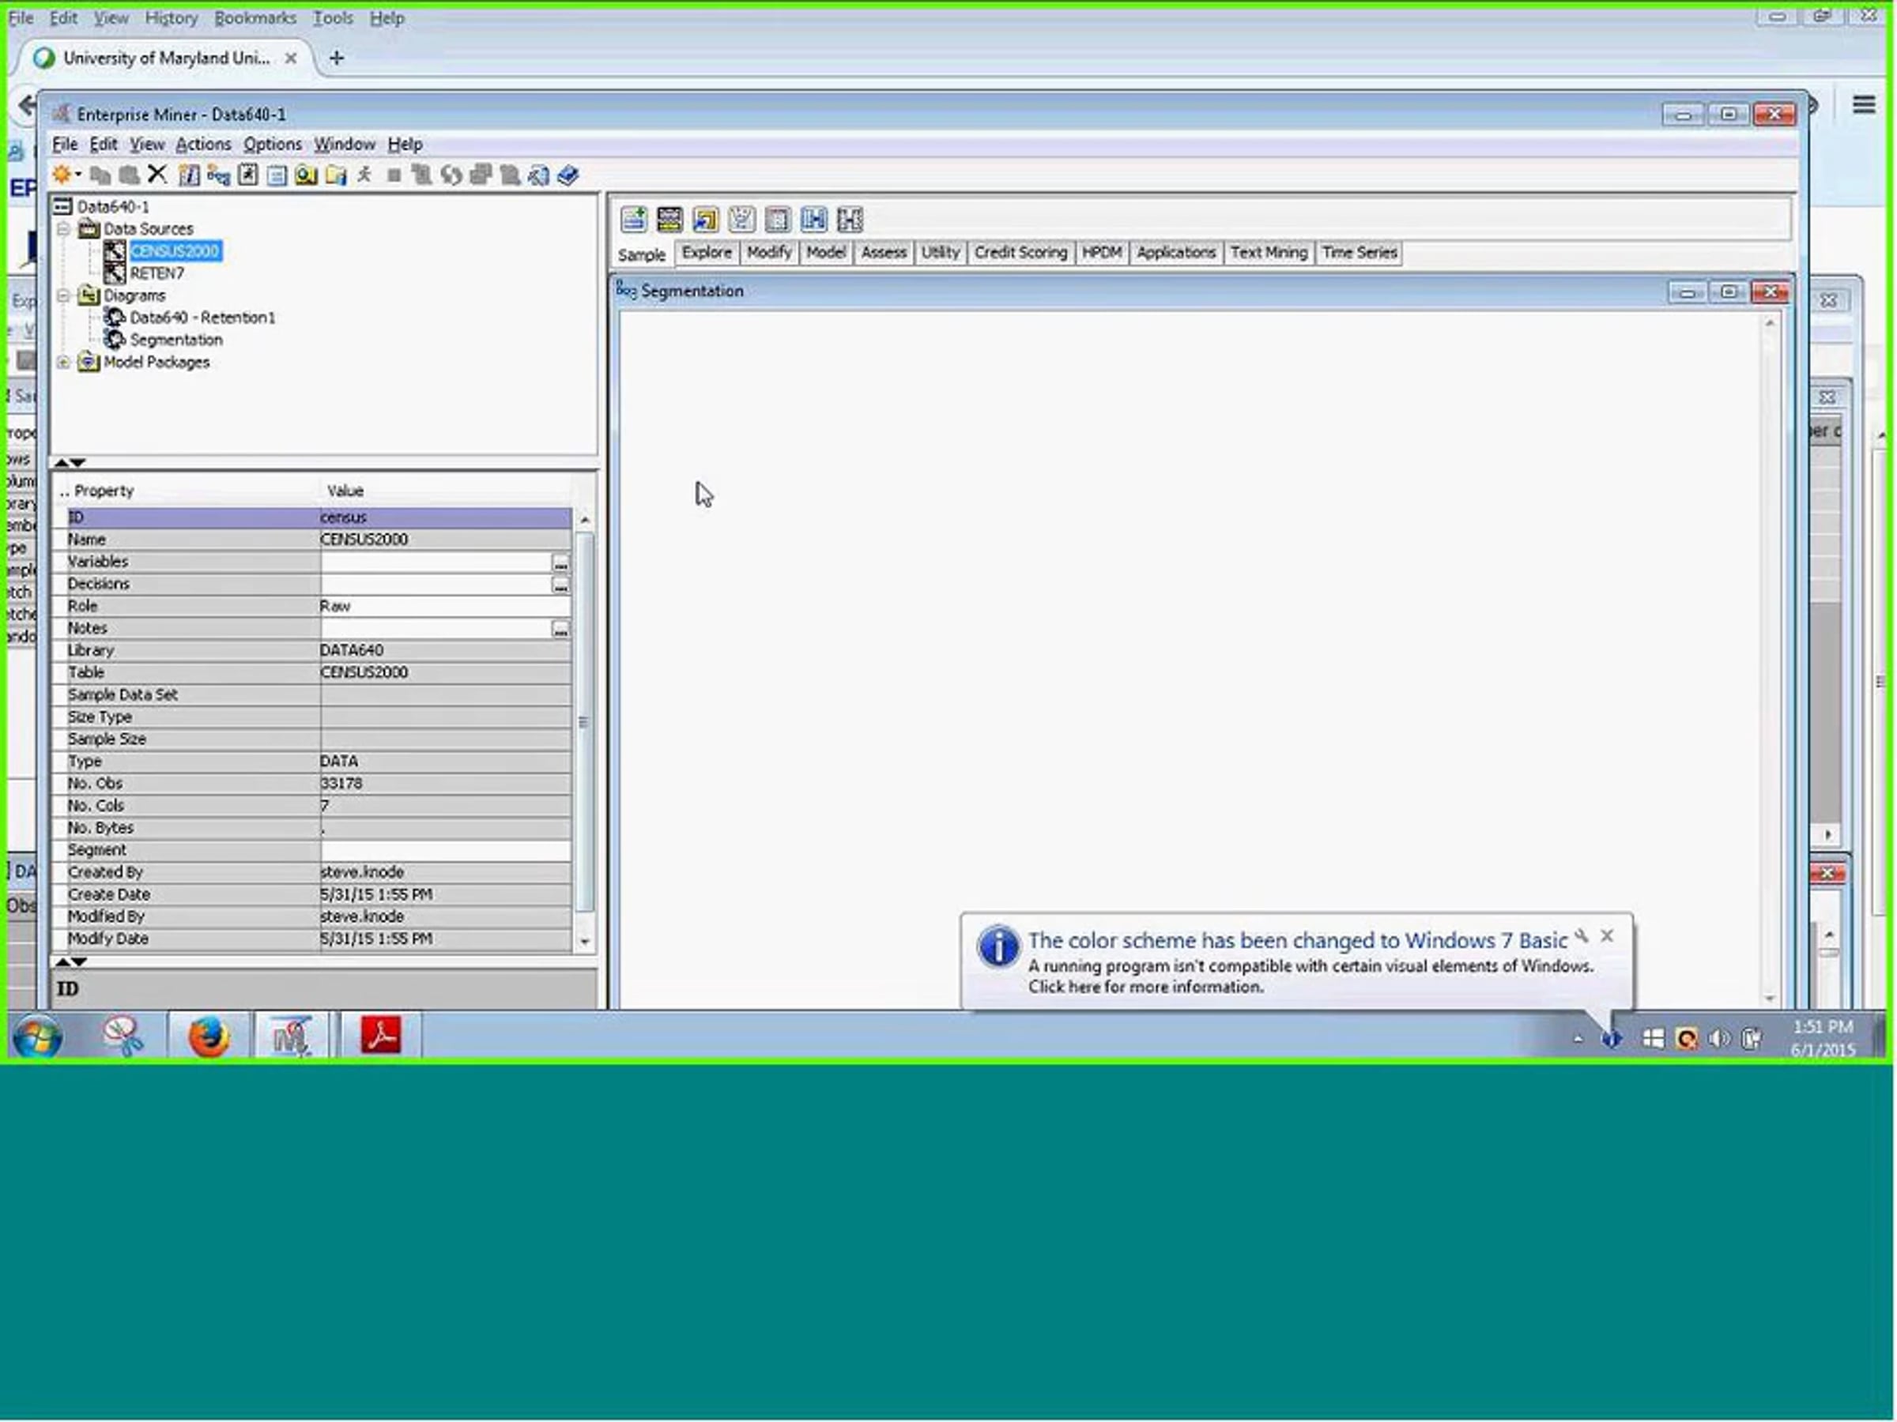Select the RETEN7 data source
The height and width of the screenshot is (1422, 1897).
156,273
